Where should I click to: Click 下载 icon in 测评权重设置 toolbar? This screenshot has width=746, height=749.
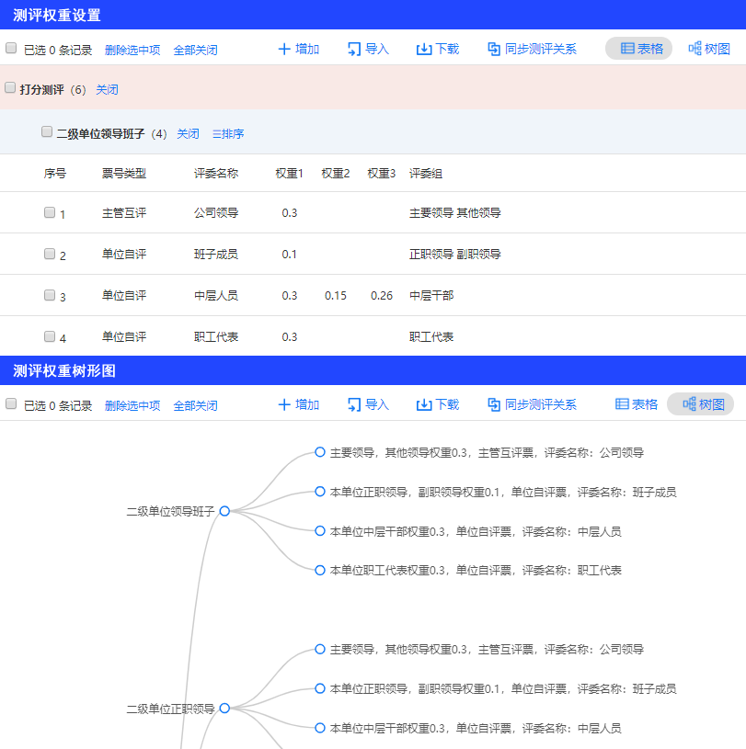pyautogui.click(x=424, y=50)
